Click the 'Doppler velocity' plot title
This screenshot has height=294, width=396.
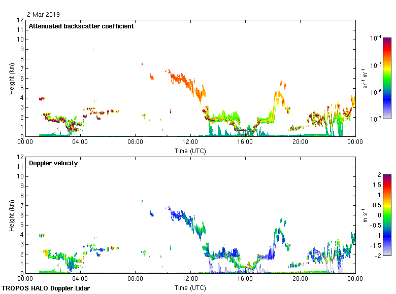click(x=53, y=163)
